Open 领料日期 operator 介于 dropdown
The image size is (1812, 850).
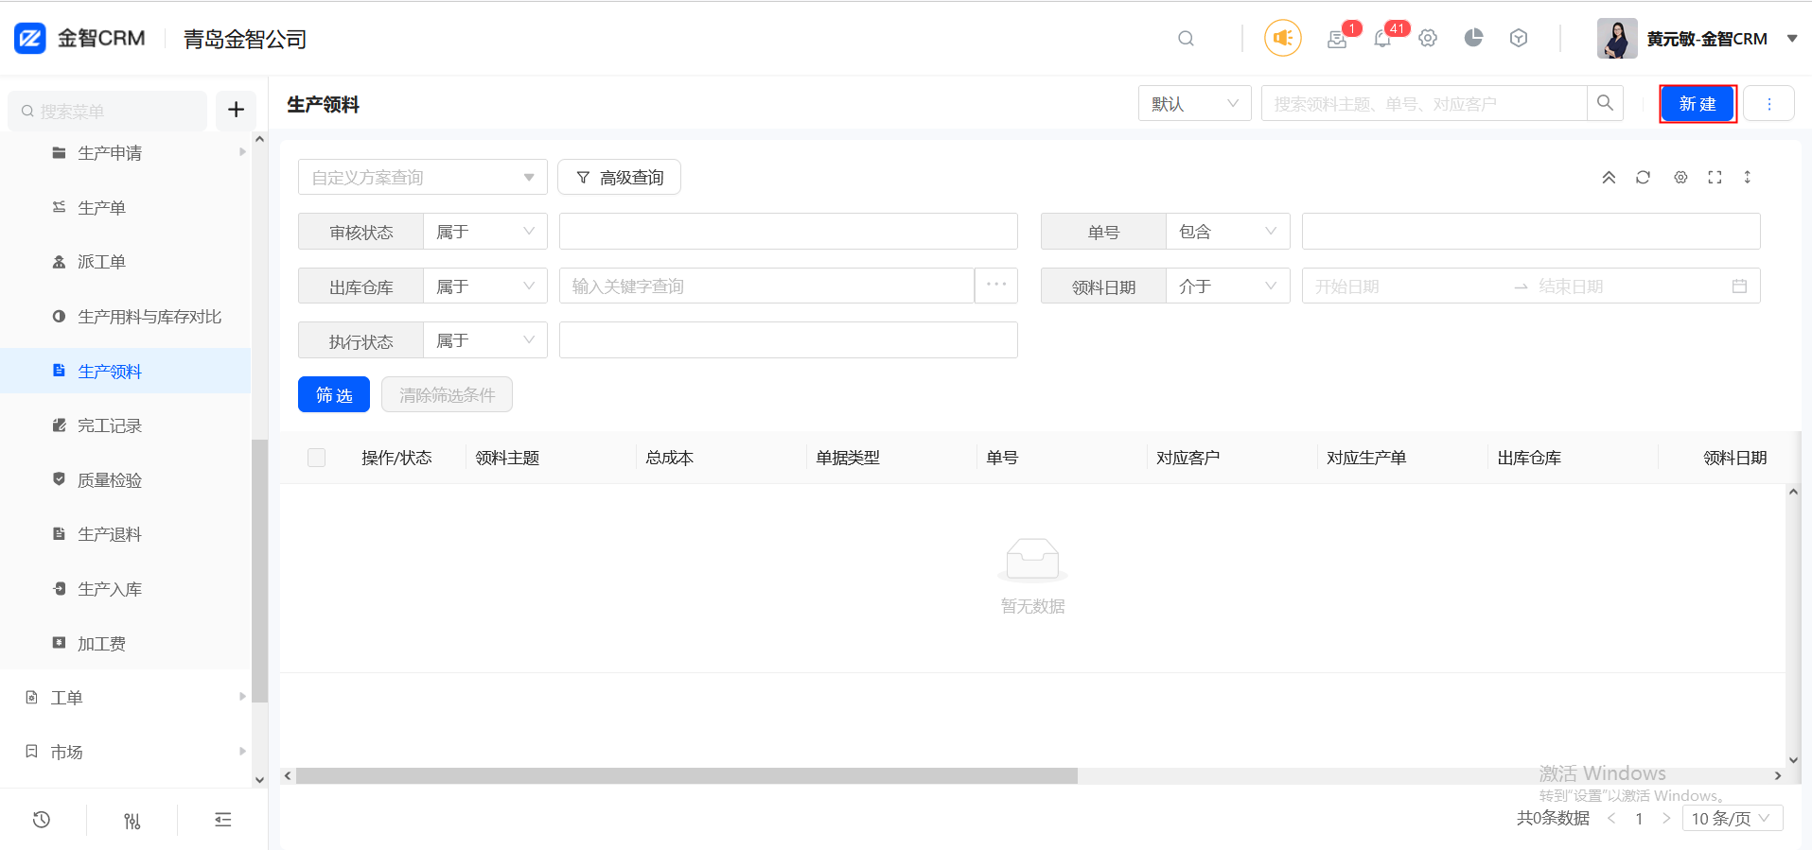(1228, 286)
